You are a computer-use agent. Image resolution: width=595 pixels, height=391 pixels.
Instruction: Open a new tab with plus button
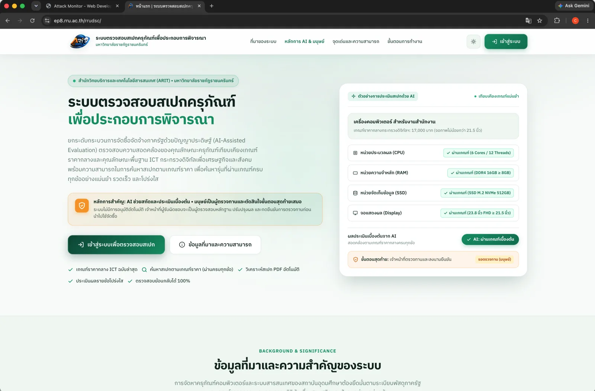tap(212, 6)
